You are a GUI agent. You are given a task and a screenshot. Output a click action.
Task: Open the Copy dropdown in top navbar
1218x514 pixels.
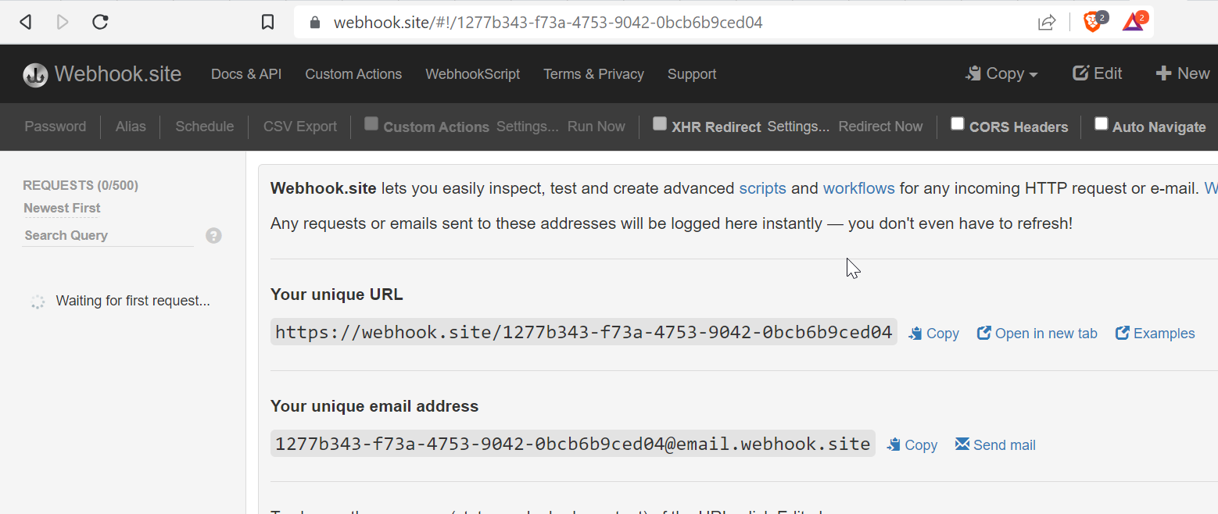(1003, 73)
